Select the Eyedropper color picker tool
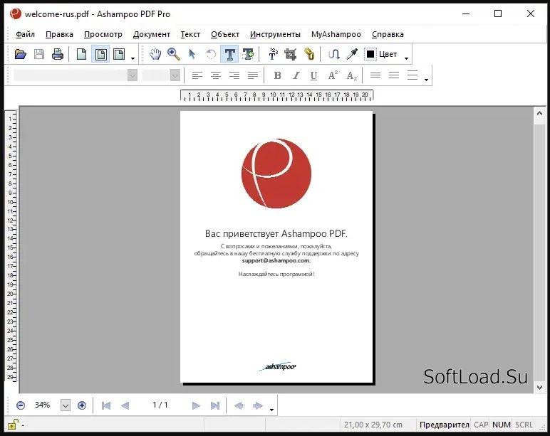 click(352, 54)
